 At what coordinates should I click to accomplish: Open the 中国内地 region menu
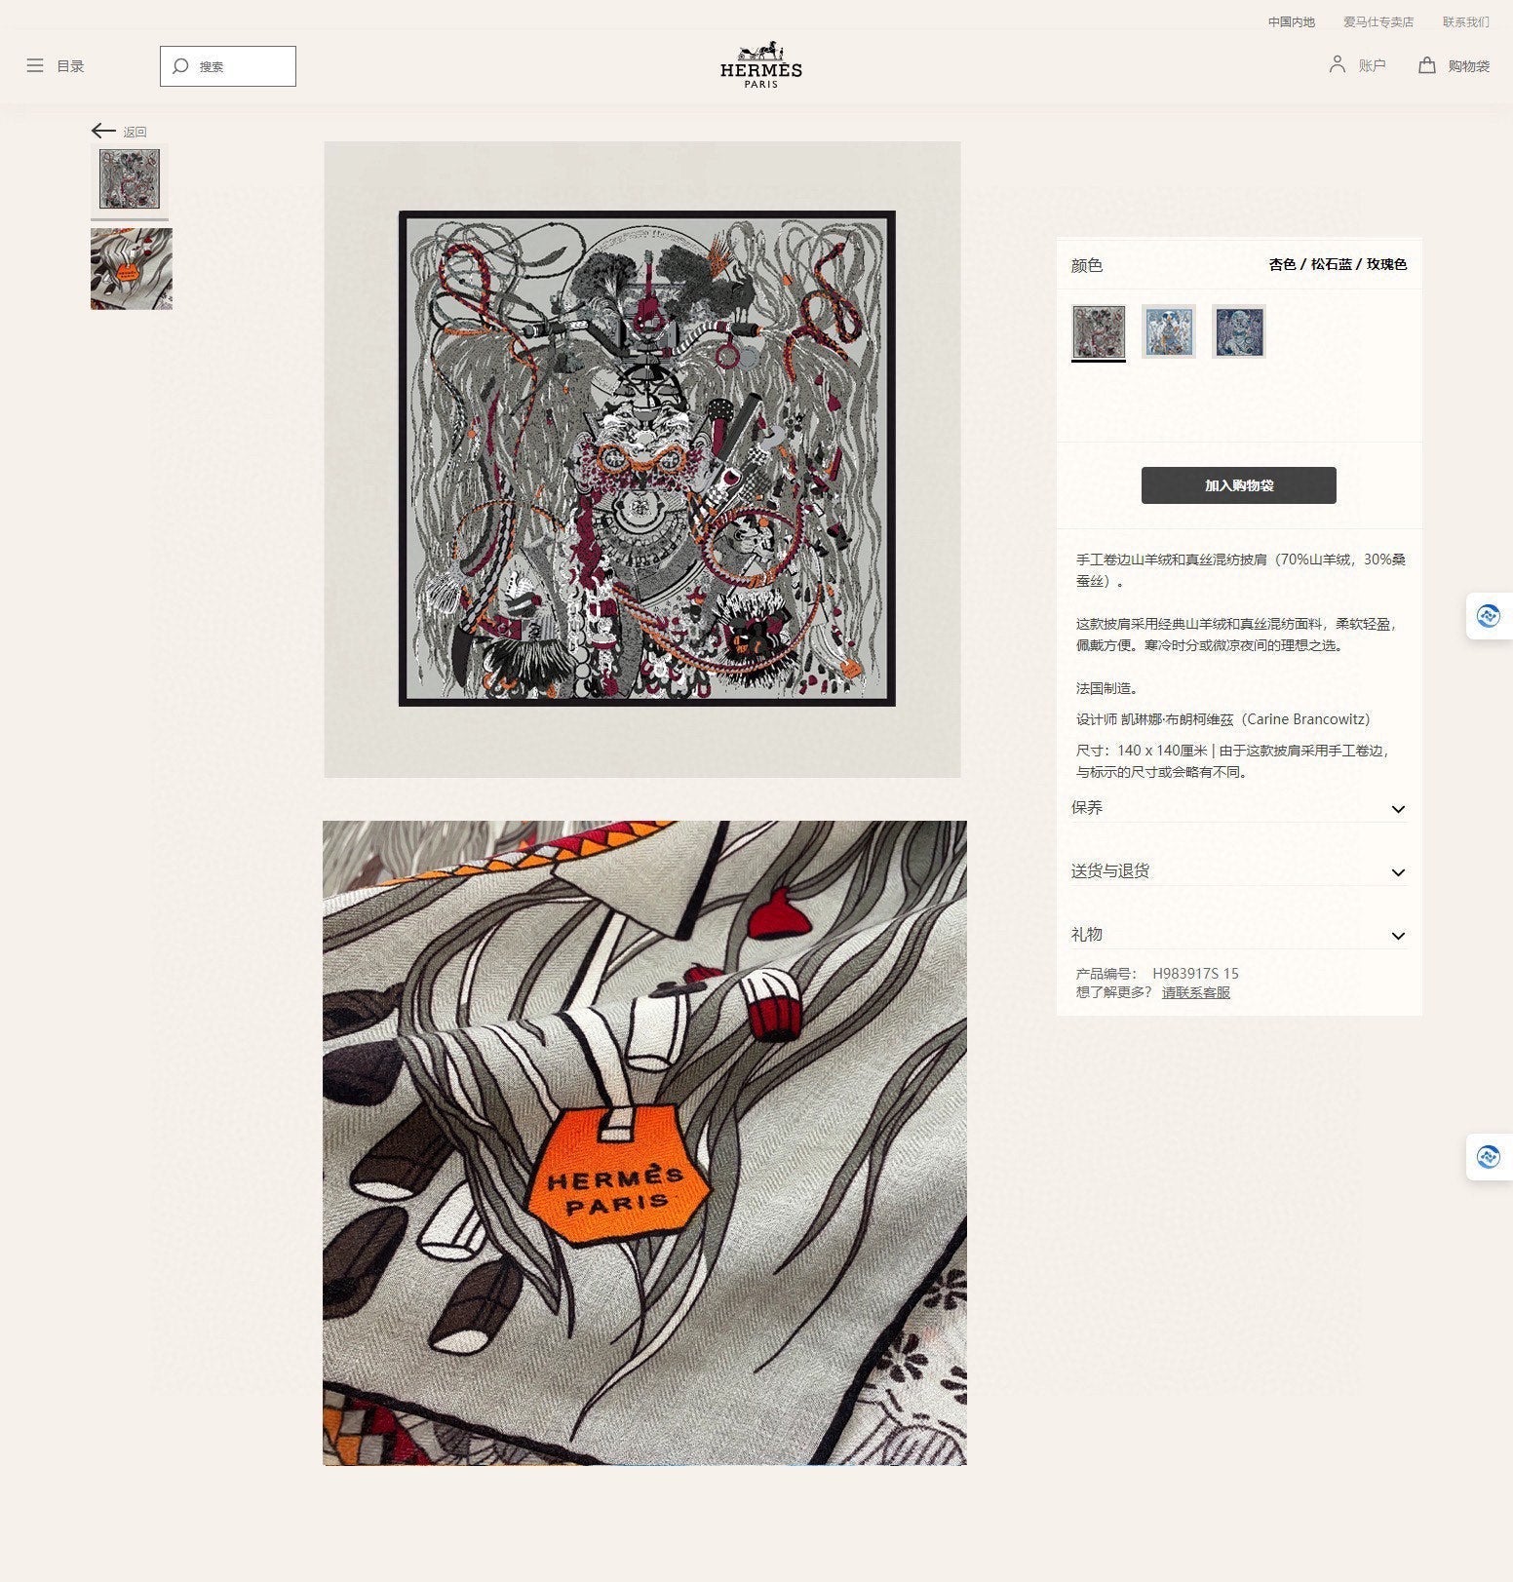point(1291,21)
